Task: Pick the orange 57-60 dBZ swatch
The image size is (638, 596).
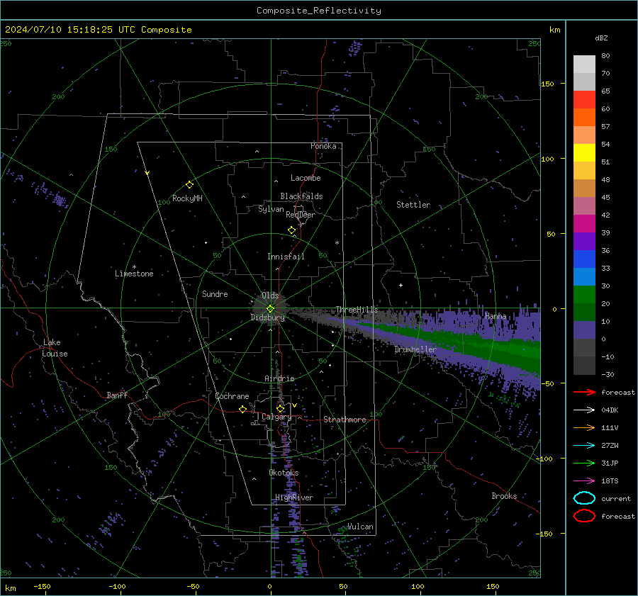Action: coord(584,118)
